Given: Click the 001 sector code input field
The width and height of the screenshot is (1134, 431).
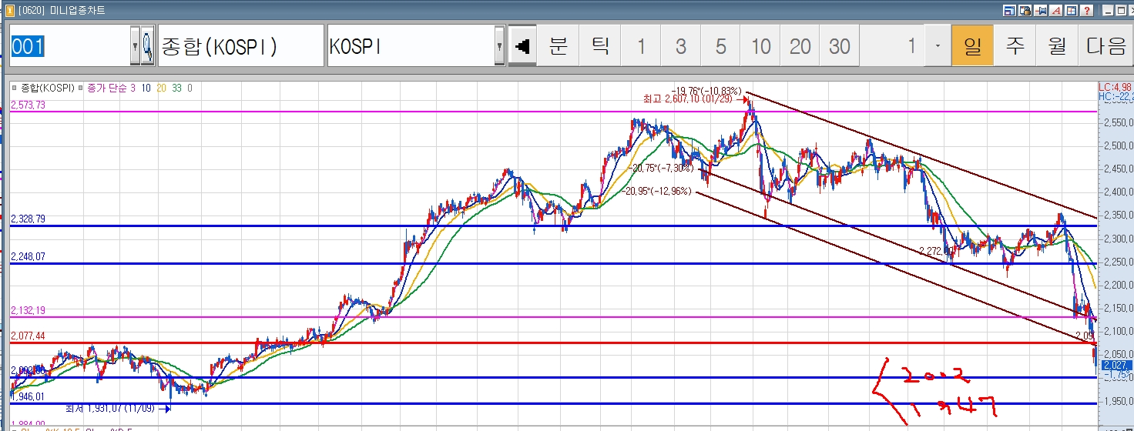Looking at the screenshot, I should coord(70,47).
